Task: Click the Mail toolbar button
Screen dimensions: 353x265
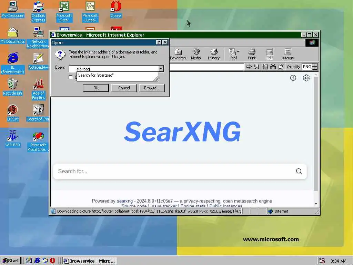Action: click(x=233, y=54)
